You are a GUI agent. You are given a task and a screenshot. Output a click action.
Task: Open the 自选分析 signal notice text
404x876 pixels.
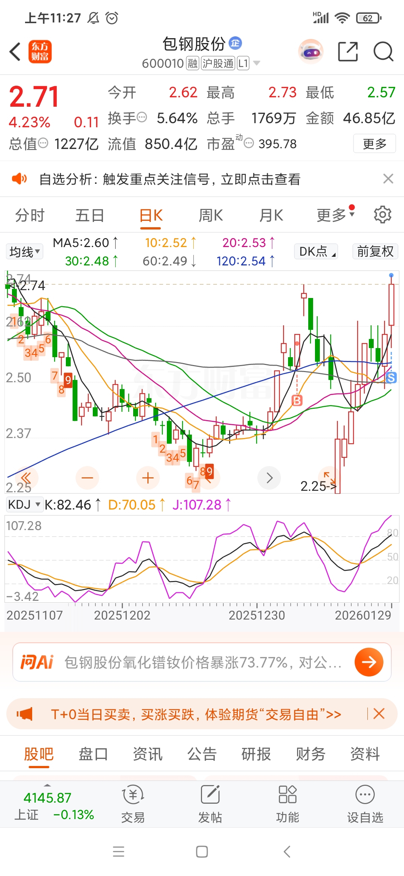(x=170, y=179)
